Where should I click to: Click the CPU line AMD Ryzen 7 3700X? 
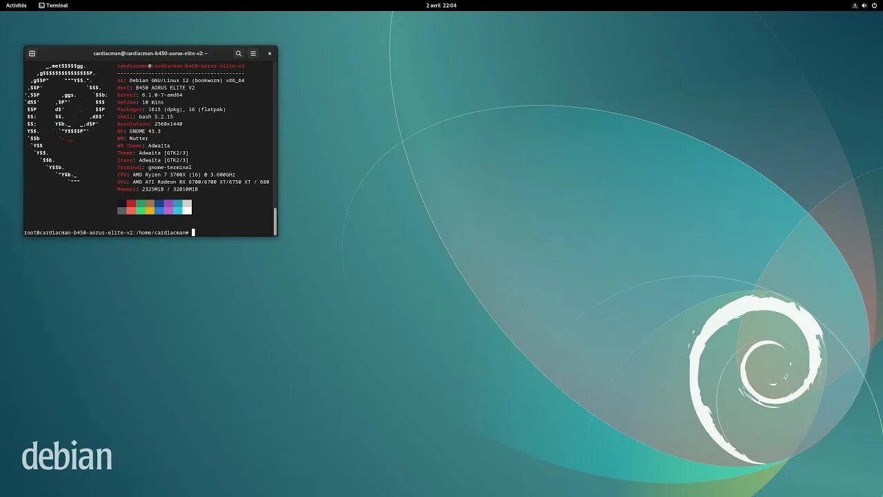[x=176, y=175]
